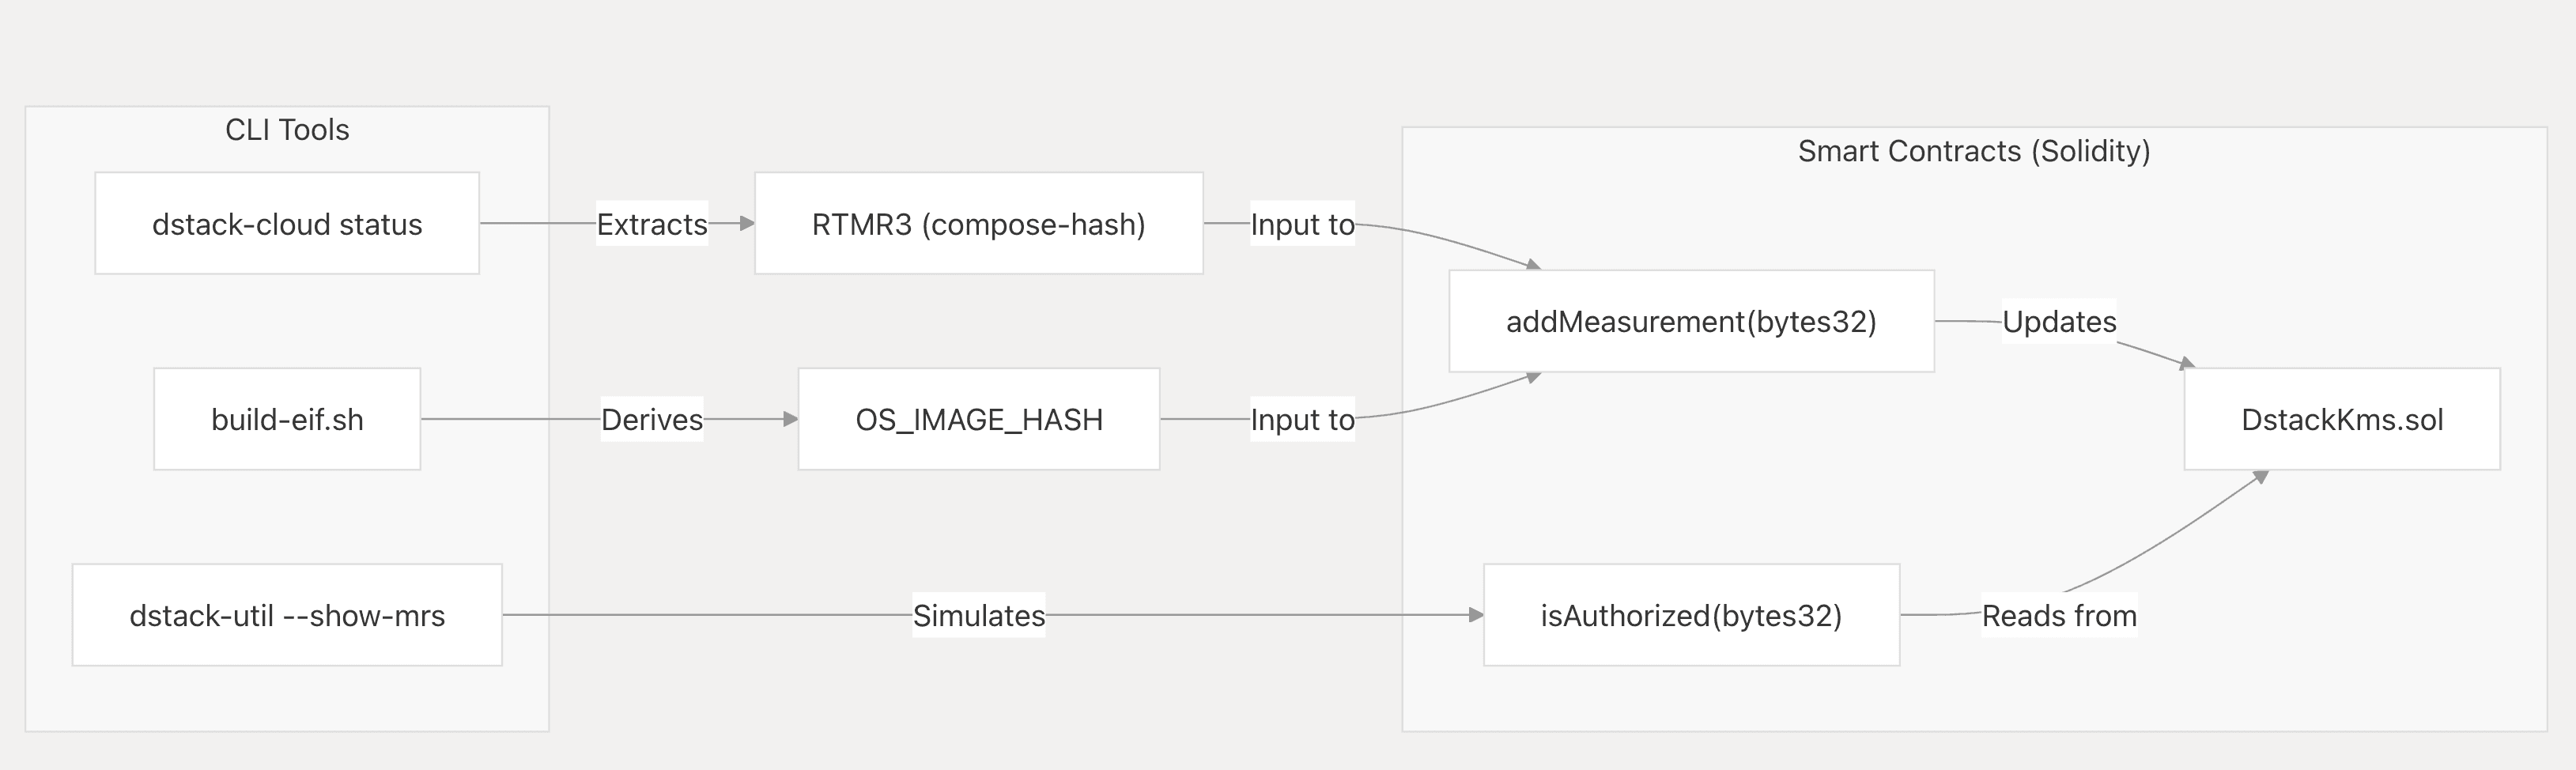Click the Extracts edge label
2576x770 pixels.
click(652, 224)
